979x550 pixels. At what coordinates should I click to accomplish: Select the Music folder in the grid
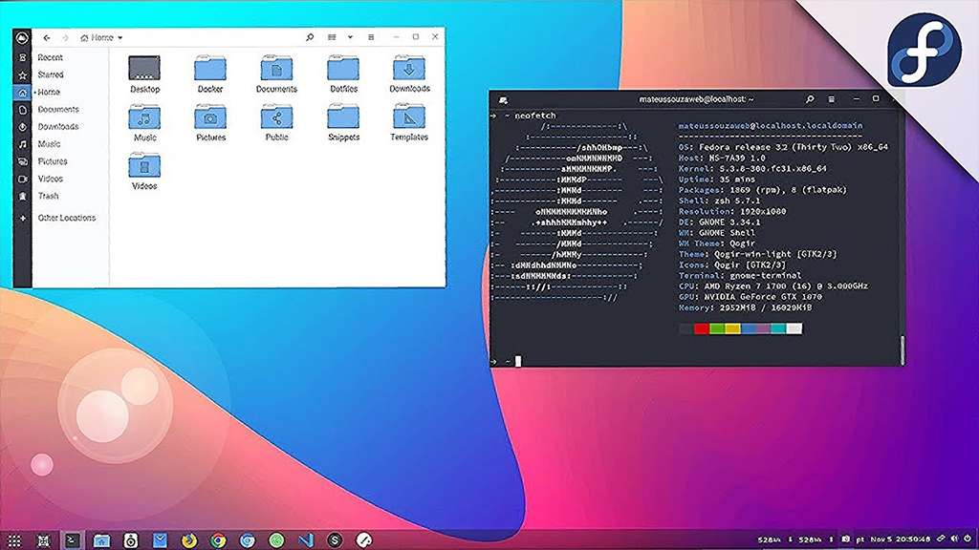tap(145, 123)
